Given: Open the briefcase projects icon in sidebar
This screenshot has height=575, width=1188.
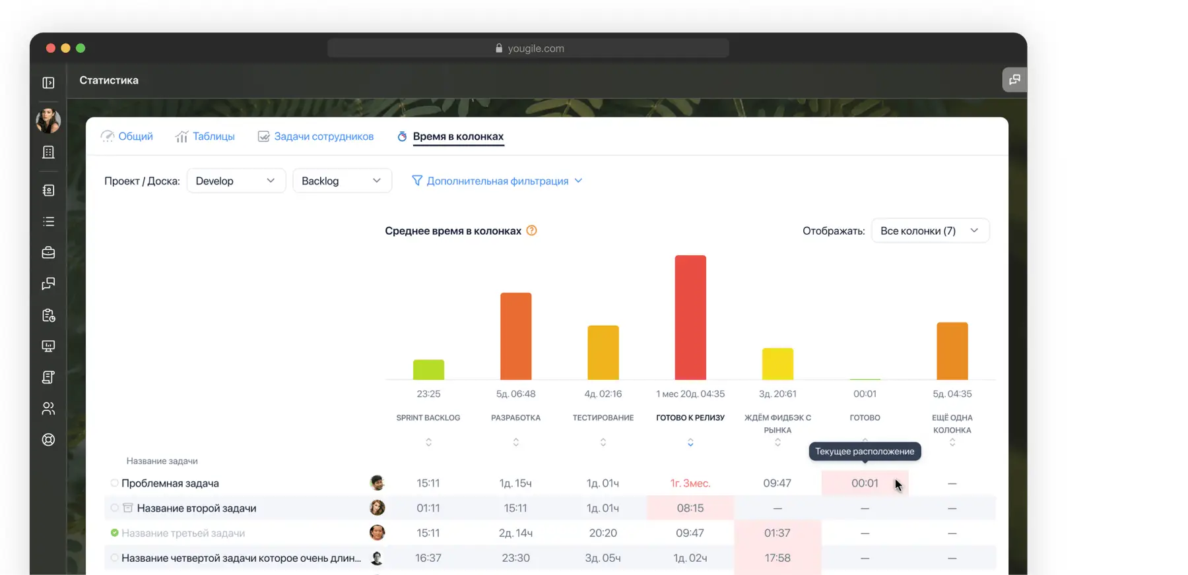Looking at the screenshot, I should 48,253.
